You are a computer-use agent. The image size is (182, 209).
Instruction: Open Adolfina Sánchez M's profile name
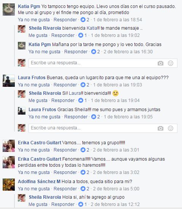pyautogui.click(x=39, y=182)
